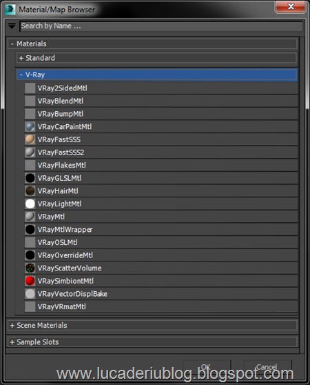Select the VRayFastSSS2 entry
The height and width of the screenshot is (385, 310).
[x=161, y=152]
